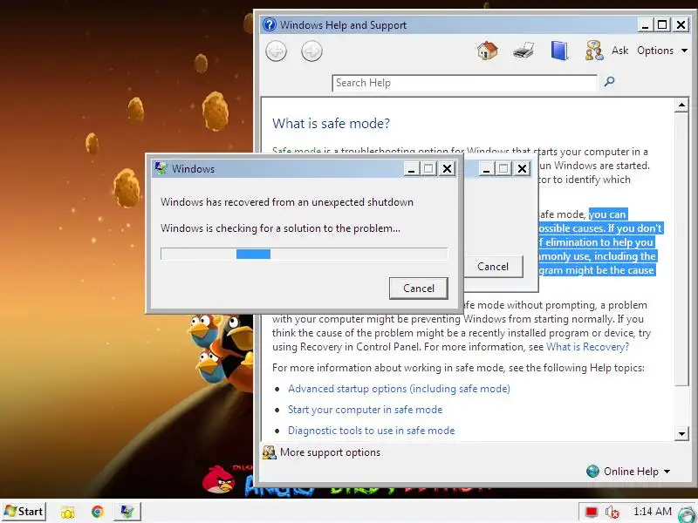The height and width of the screenshot is (523, 698).
Task: Click the Forward arrow in Help and Support
Action: tap(311, 51)
